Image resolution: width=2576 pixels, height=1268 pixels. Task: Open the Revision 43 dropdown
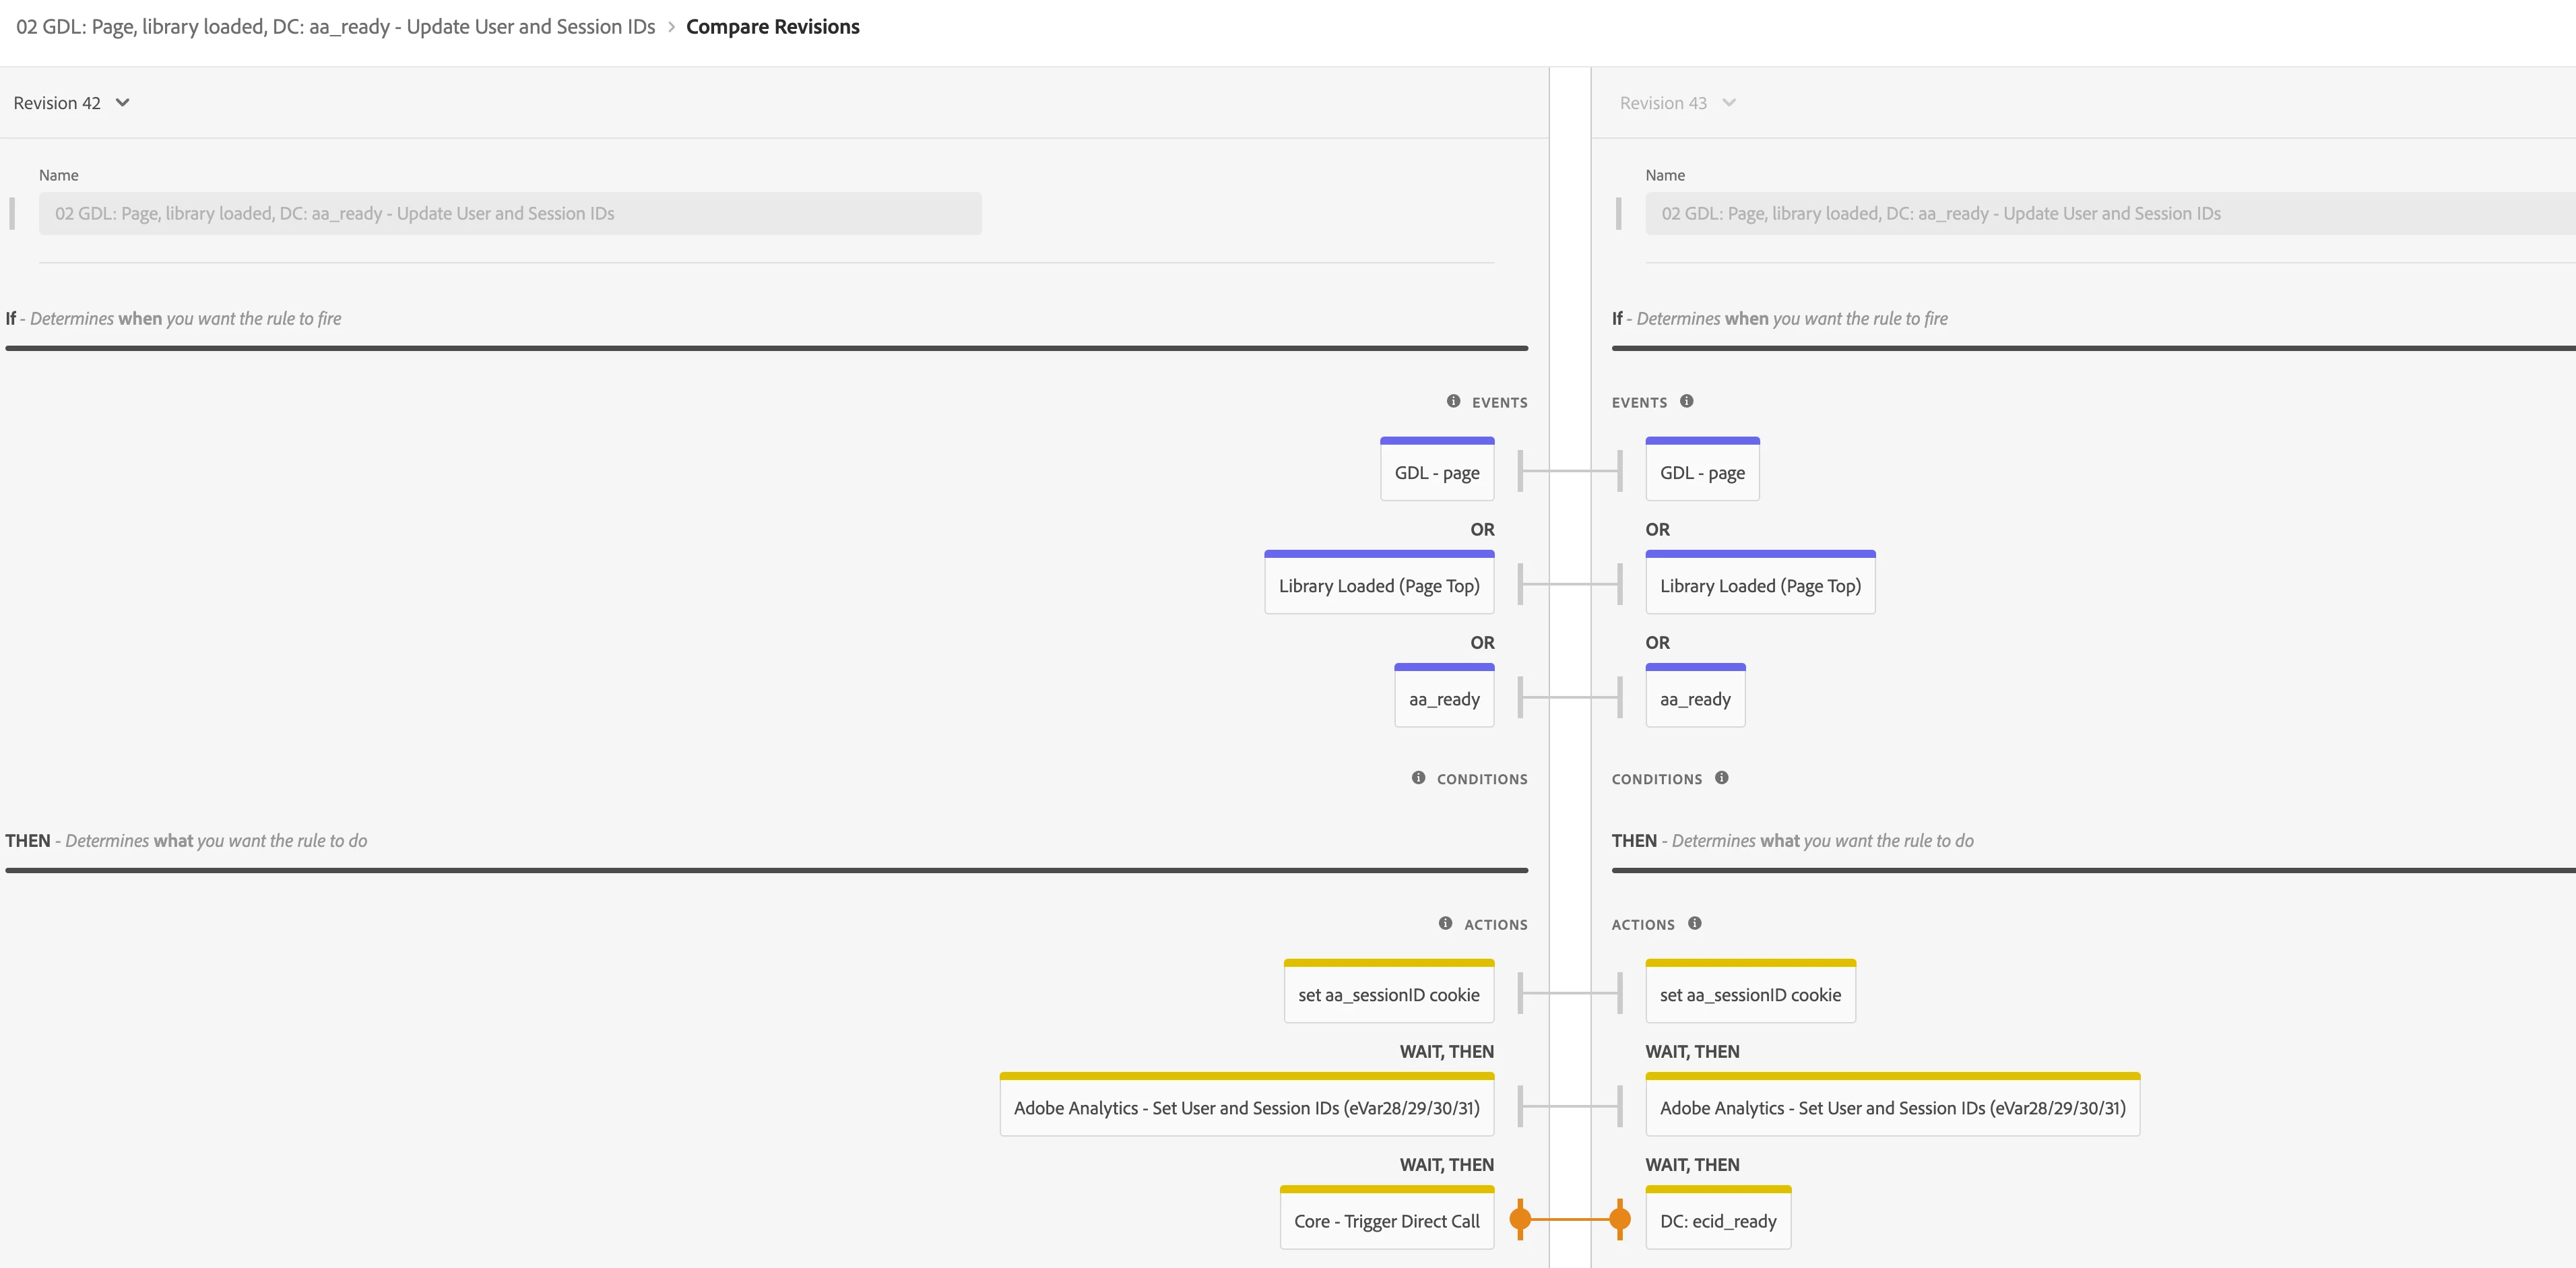[x=1677, y=103]
